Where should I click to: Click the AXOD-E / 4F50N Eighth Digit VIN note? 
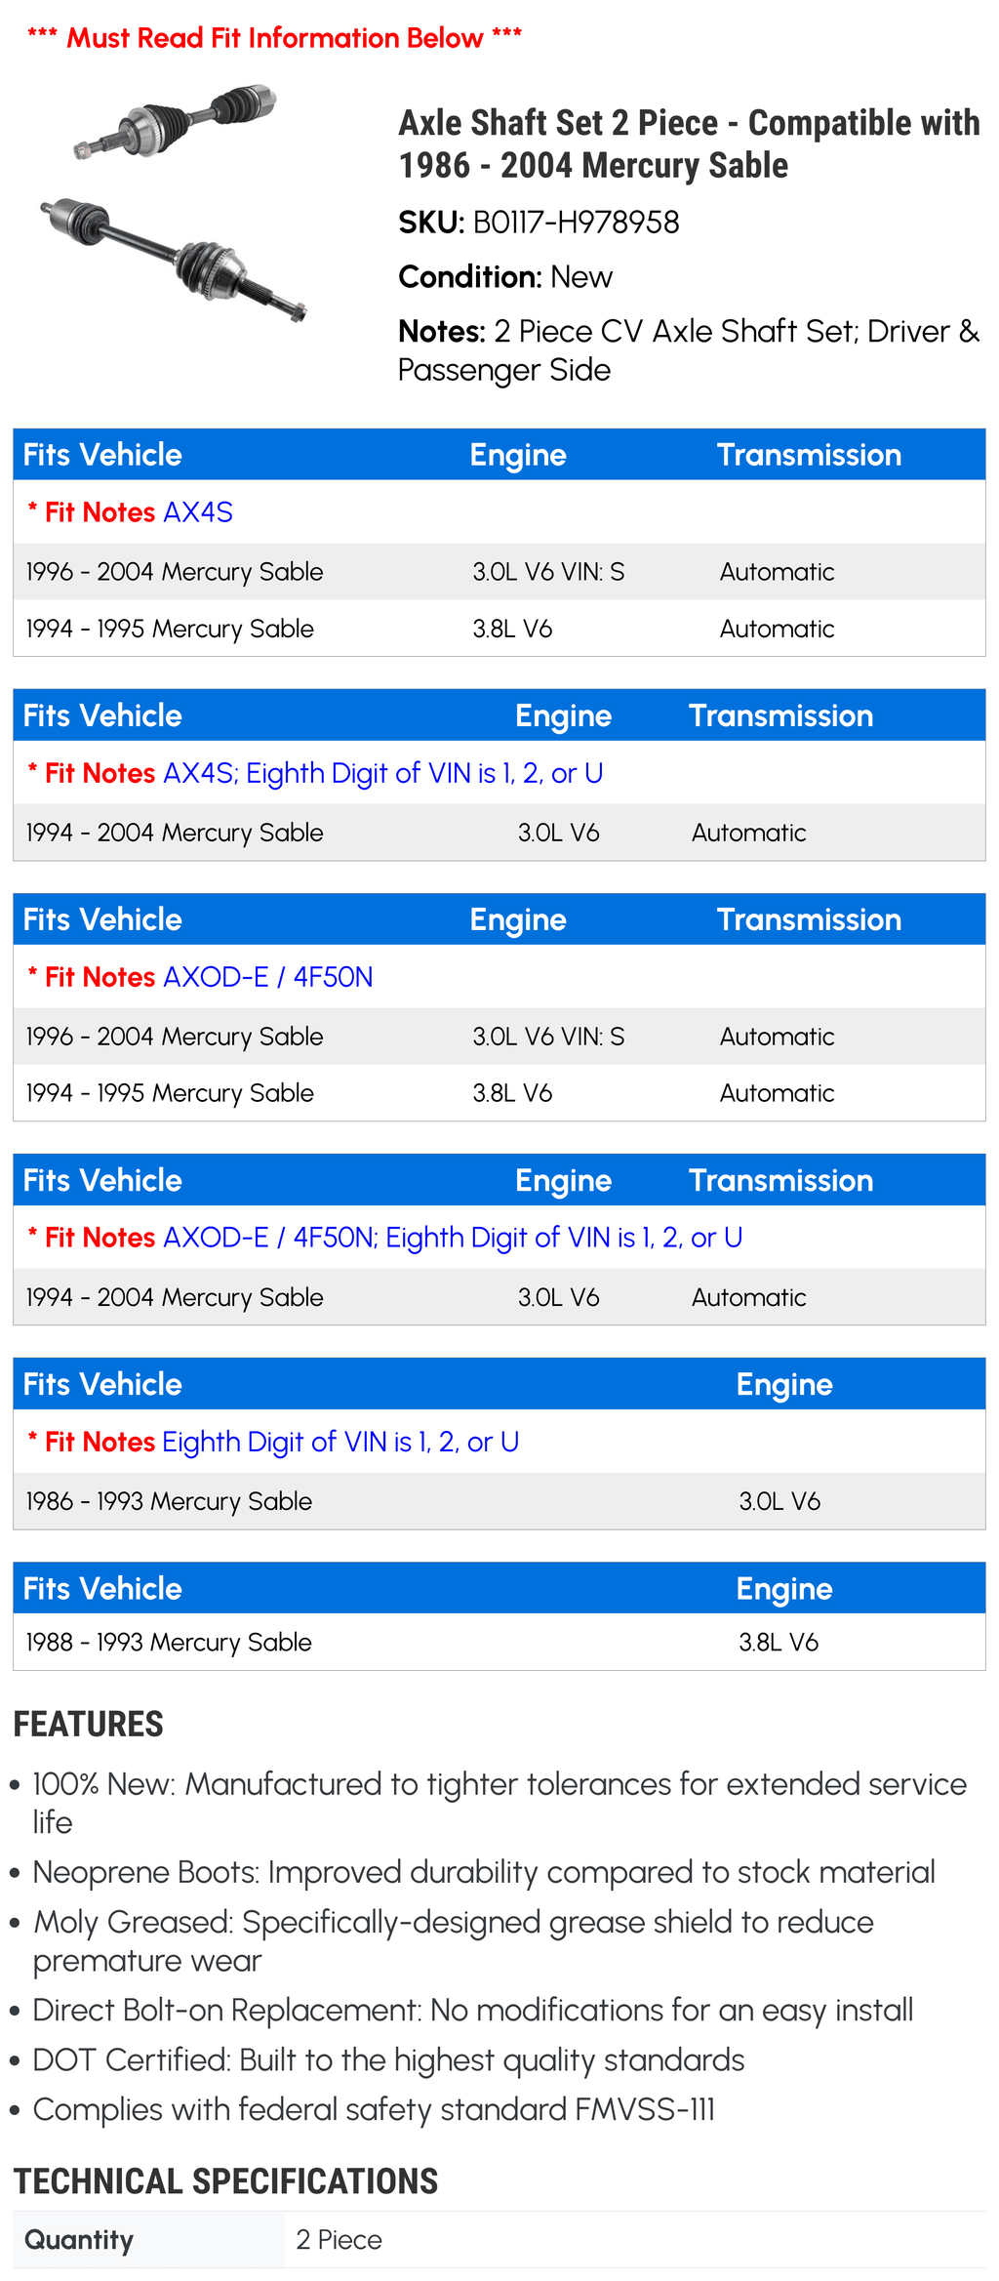coord(385,1238)
